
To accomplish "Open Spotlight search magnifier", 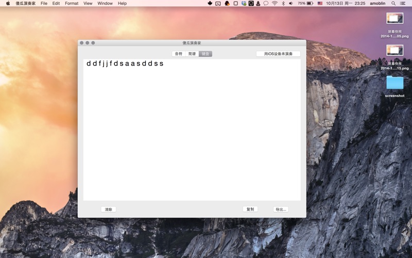I will coord(394,3).
